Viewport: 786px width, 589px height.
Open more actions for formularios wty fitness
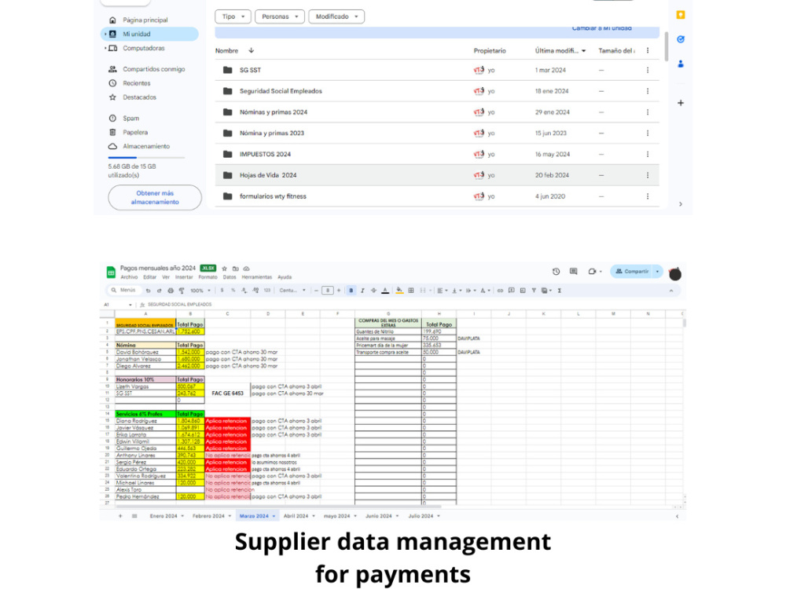(648, 196)
